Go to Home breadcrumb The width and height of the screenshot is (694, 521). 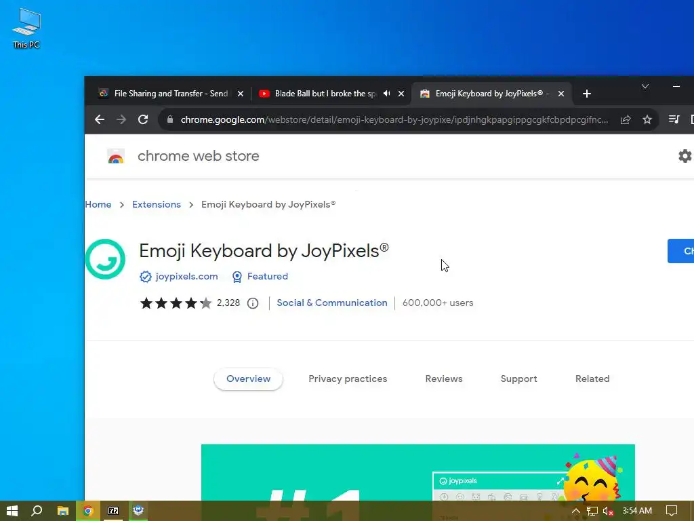(98, 204)
